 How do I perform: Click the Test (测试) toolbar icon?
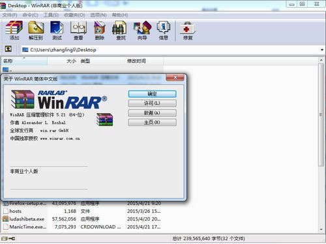(x=57, y=31)
